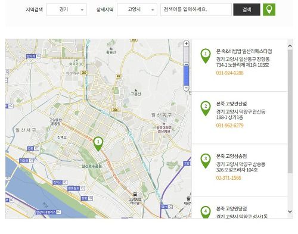Click the 검색 search button
The image size is (298, 234).
tap(247, 10)
